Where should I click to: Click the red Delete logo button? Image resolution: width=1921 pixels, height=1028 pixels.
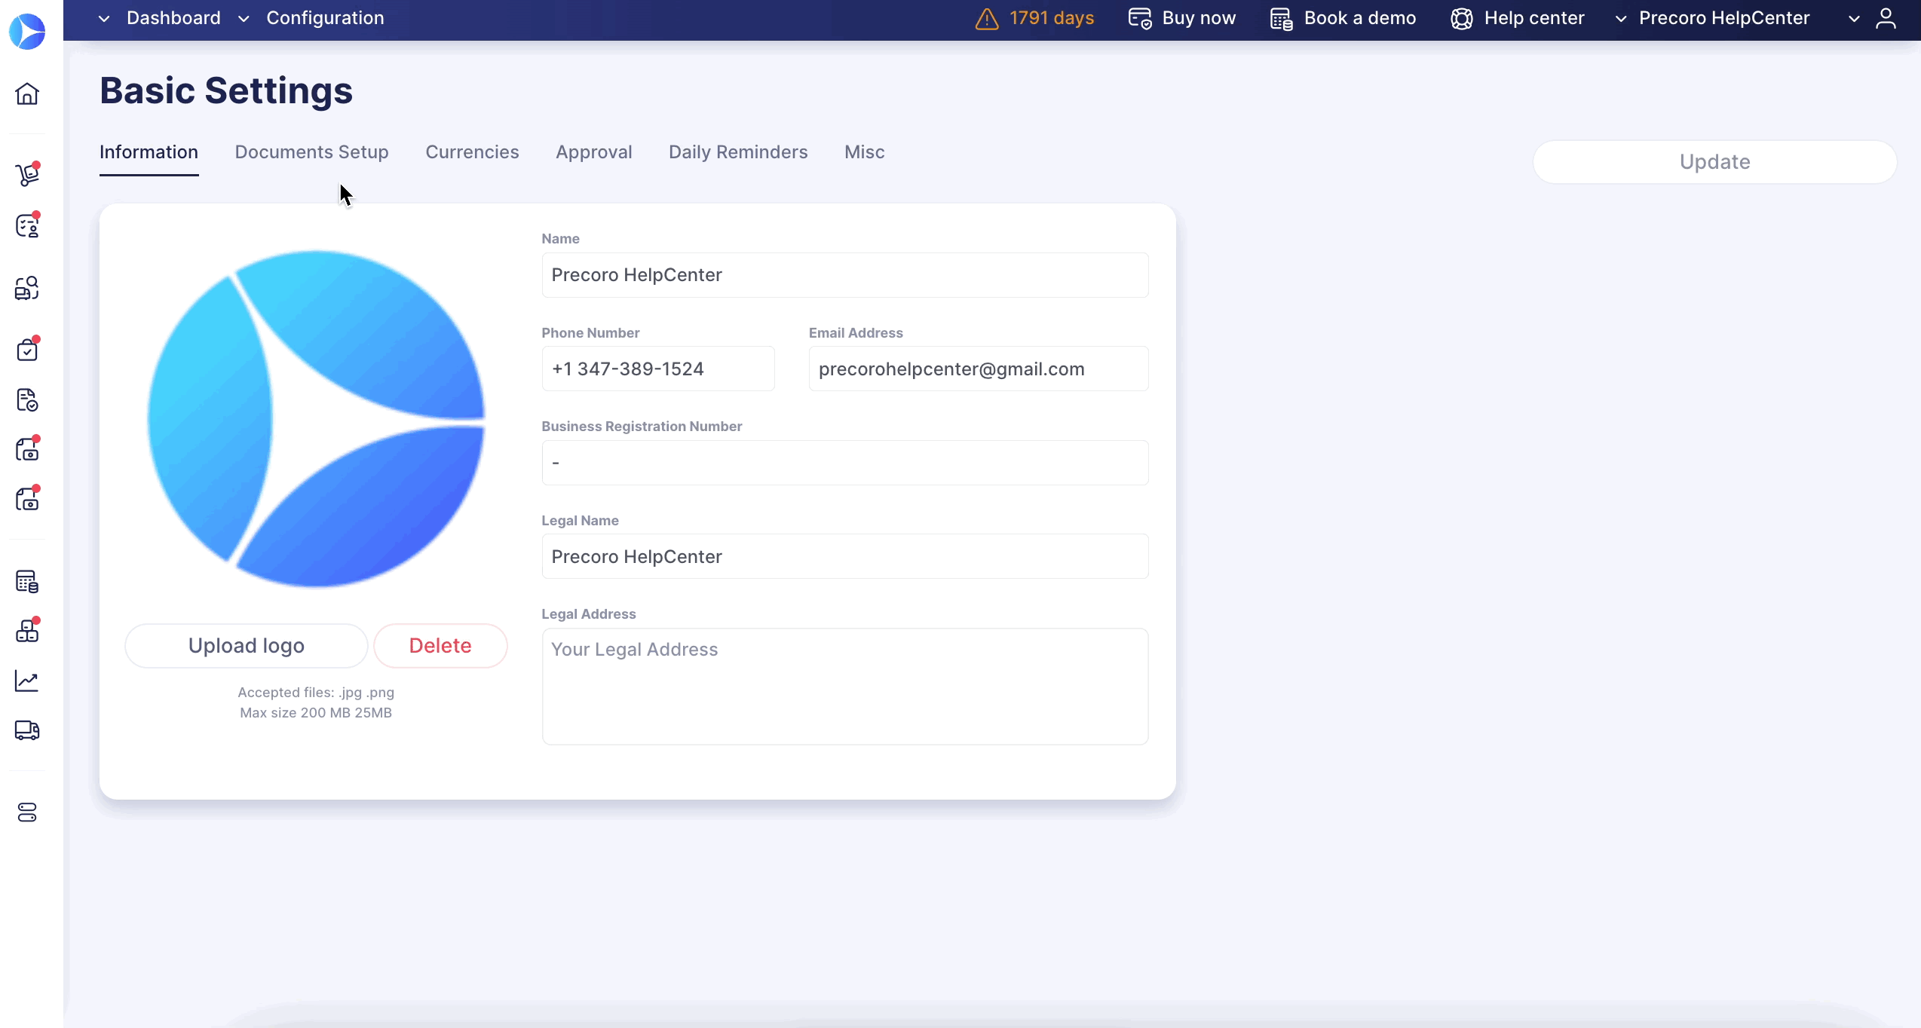(x=440, y=646)
